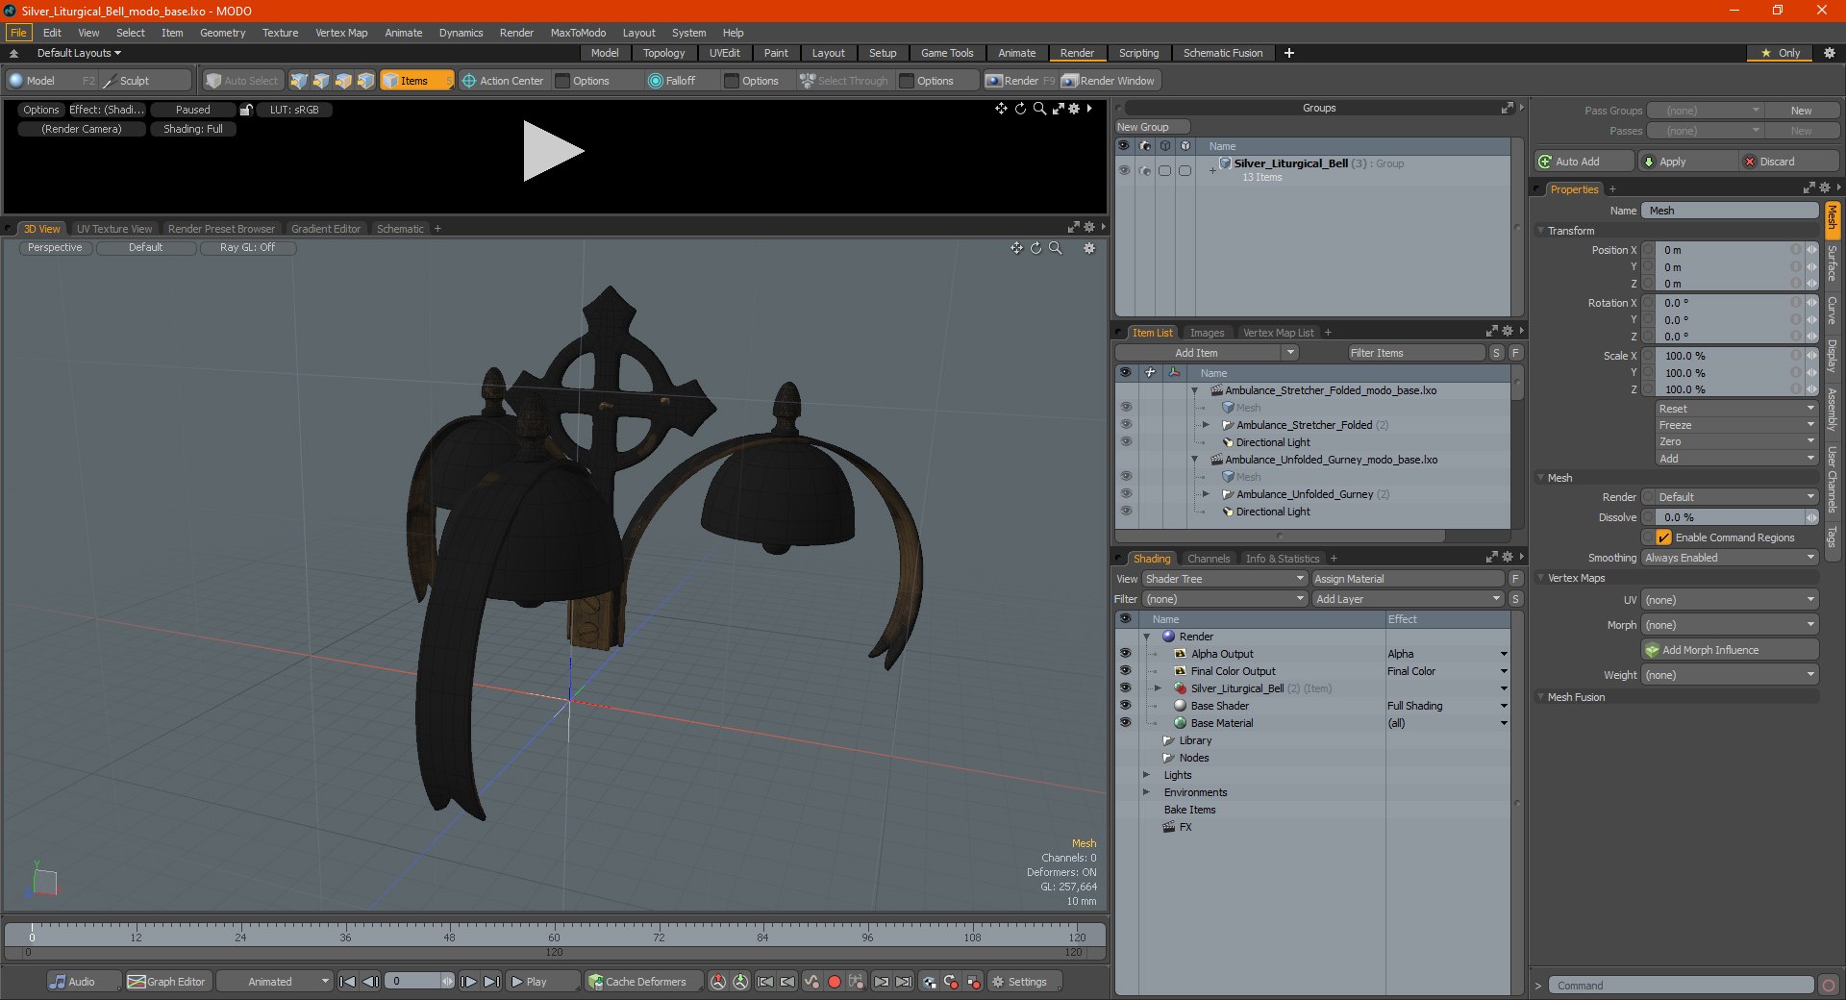1846x1000 pixels.
Task: Open Action Center tool
Action: point(503,81)
